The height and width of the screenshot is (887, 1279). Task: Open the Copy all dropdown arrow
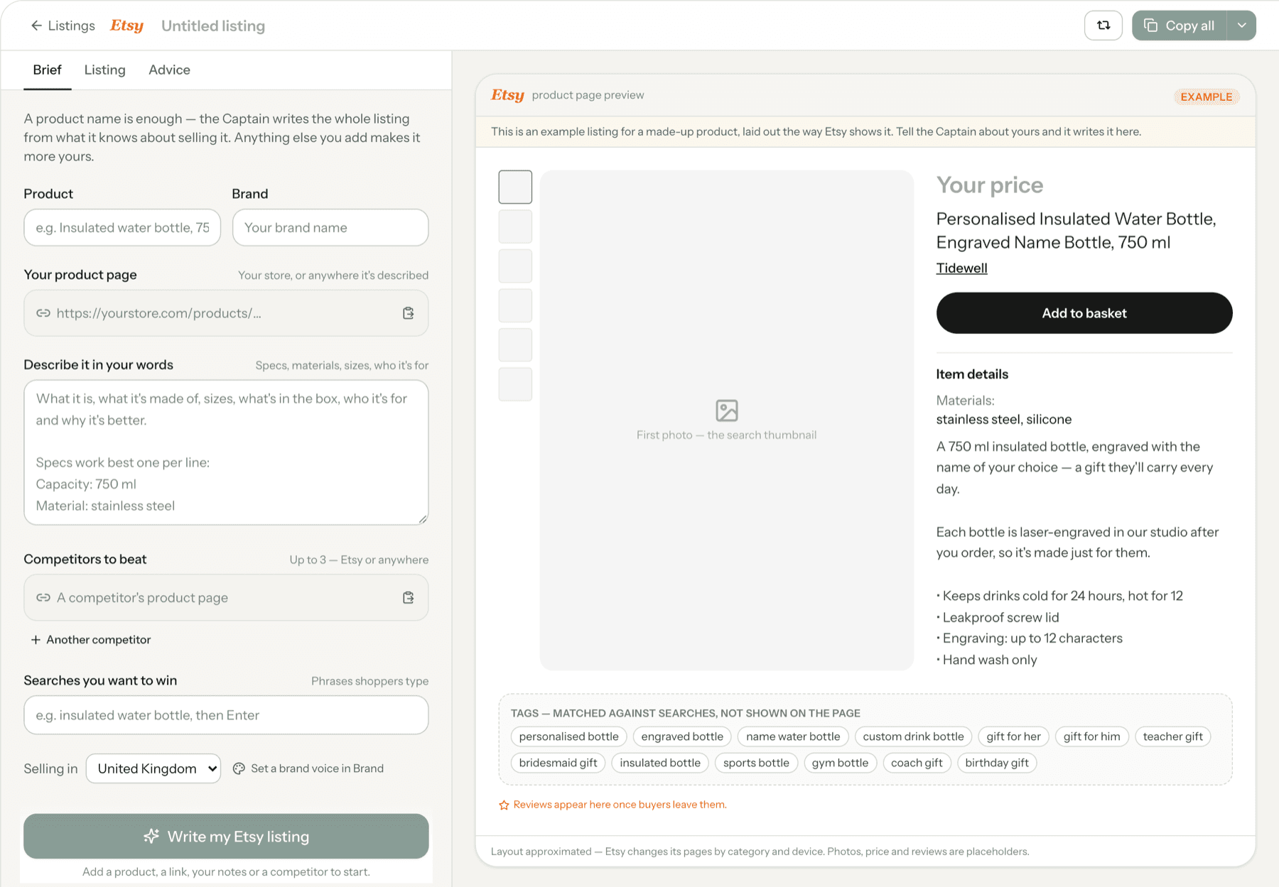tap(1241, 26)
